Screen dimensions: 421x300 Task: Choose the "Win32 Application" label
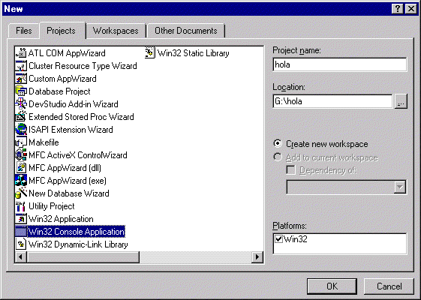click(x=61, y=219)
